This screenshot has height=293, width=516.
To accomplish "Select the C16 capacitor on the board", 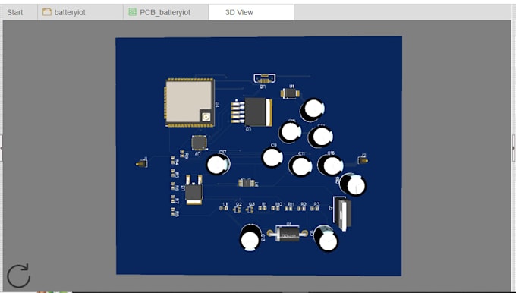I will click(330, 165).
